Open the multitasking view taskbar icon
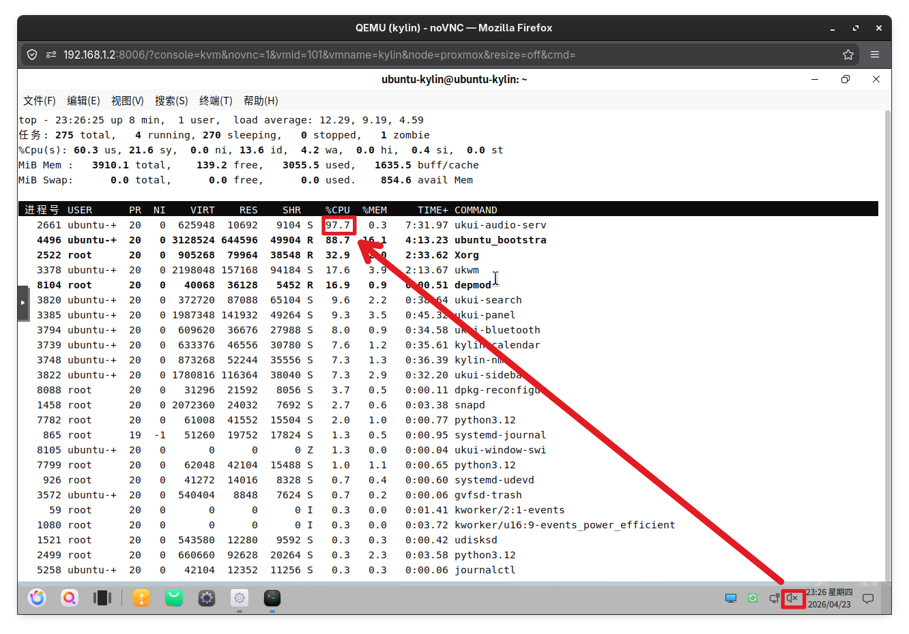Screen dimensions: 909x634 [x=102, y=598]
